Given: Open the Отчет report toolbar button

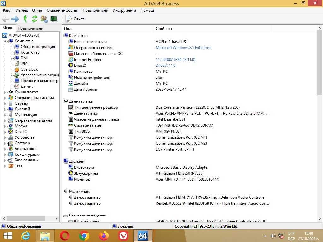Looking at the screenshot, I should (74, 19).
